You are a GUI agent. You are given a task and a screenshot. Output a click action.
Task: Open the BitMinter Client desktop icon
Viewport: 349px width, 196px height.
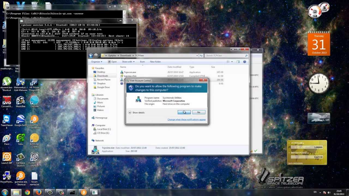tap(34, 139)
